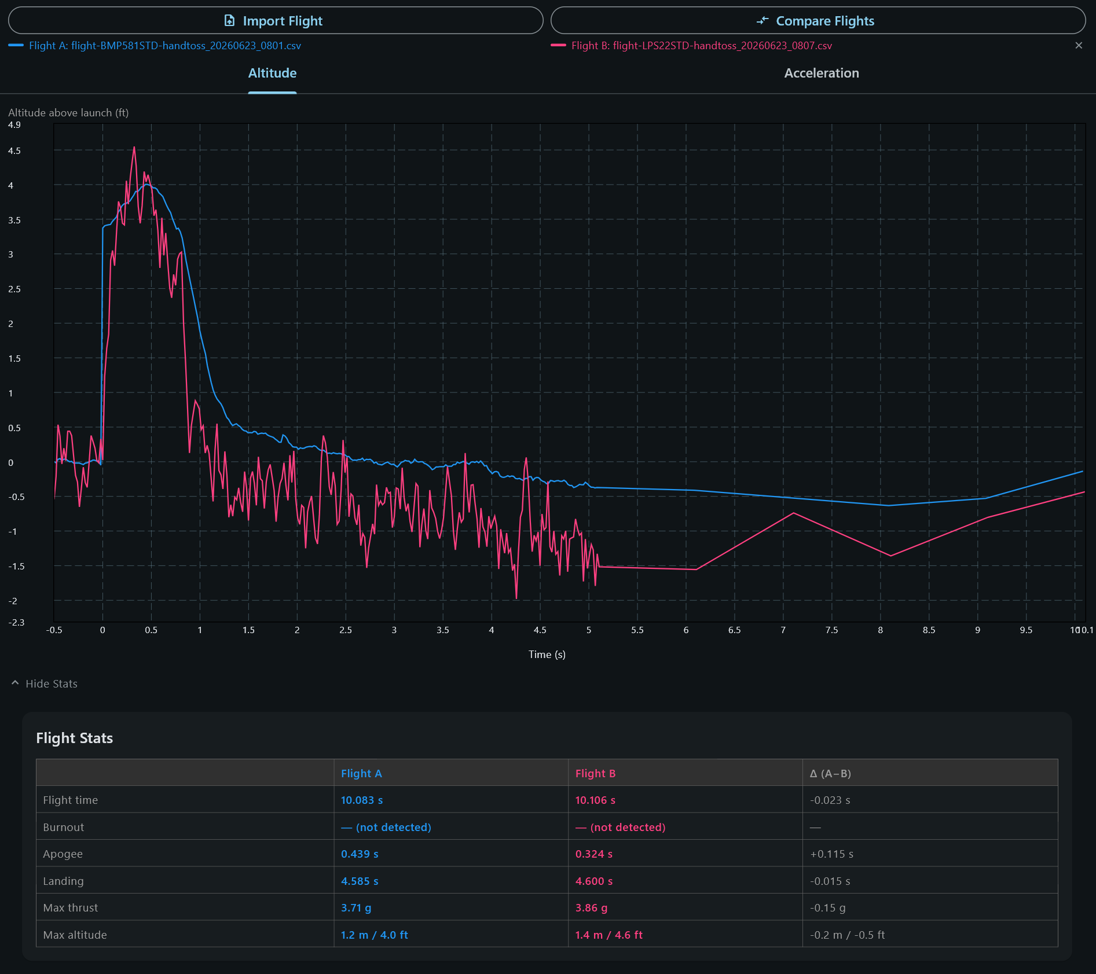
Task: Click the Max altitude row label
Action: click(75, 935)
